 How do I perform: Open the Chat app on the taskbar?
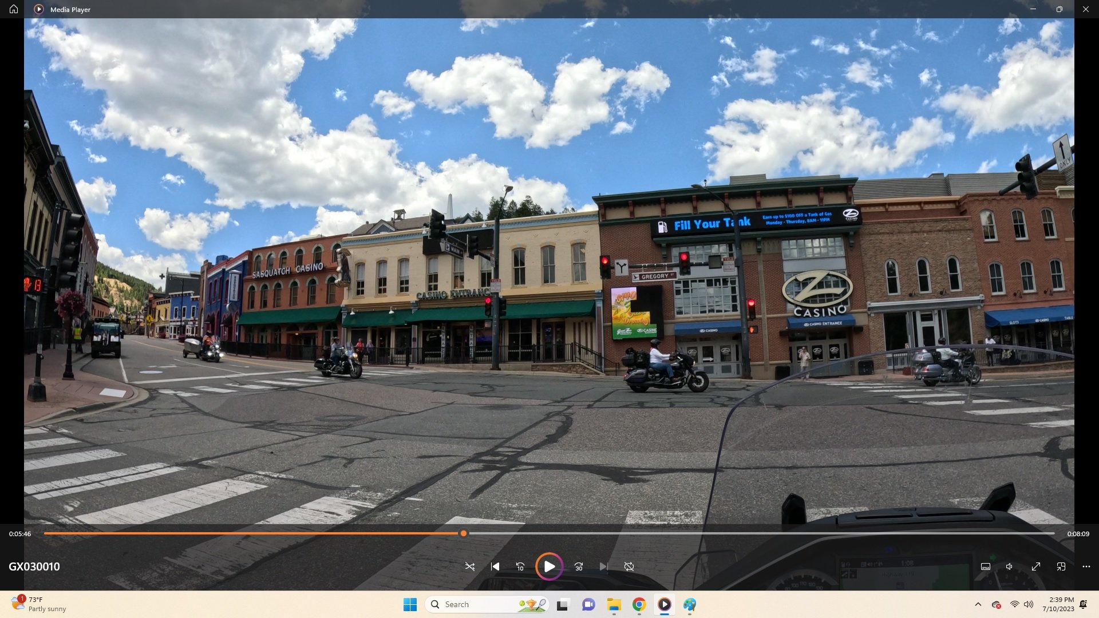[x=588, y=604]
